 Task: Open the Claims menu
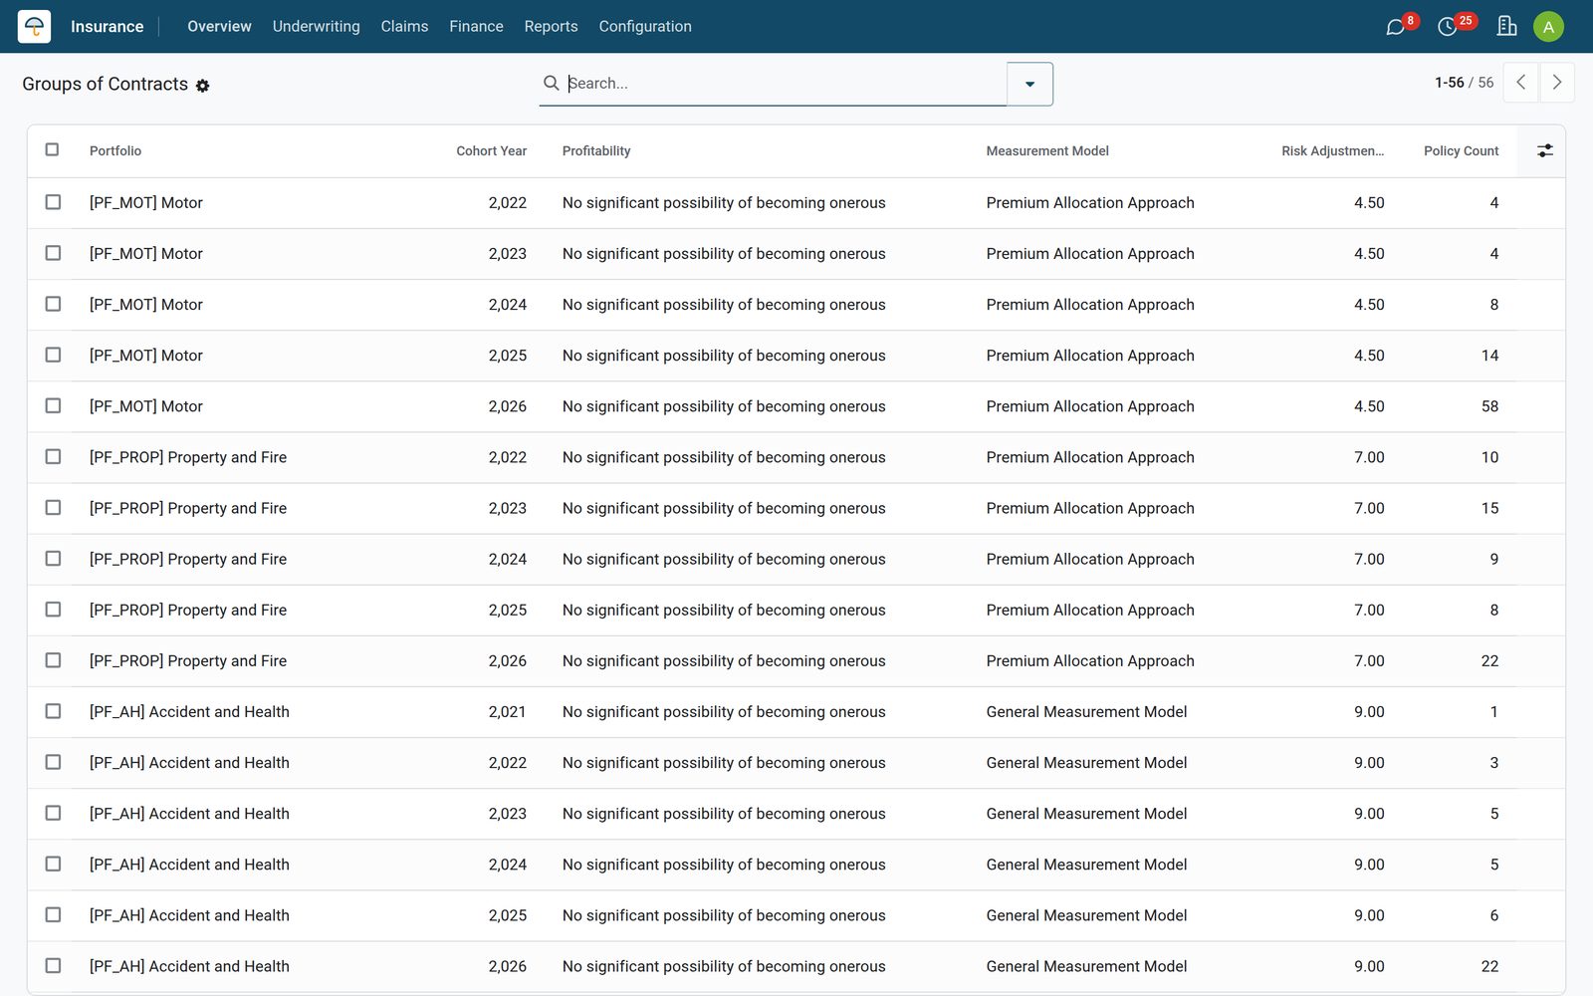404,26
